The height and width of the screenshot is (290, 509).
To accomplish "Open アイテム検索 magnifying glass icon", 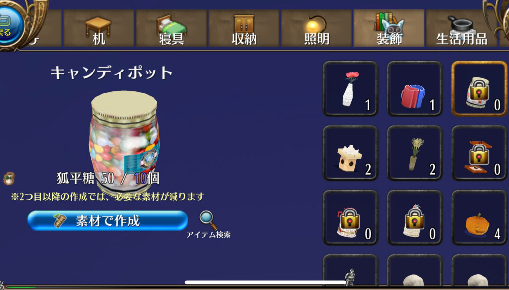I will 208,220.
